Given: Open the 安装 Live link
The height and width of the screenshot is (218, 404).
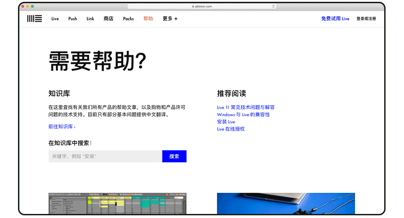Looking at the screenshot, I should point(226,122).
